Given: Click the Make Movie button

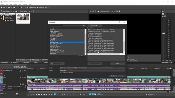Looking at the screenshot, I should click(x=31, y=7).
